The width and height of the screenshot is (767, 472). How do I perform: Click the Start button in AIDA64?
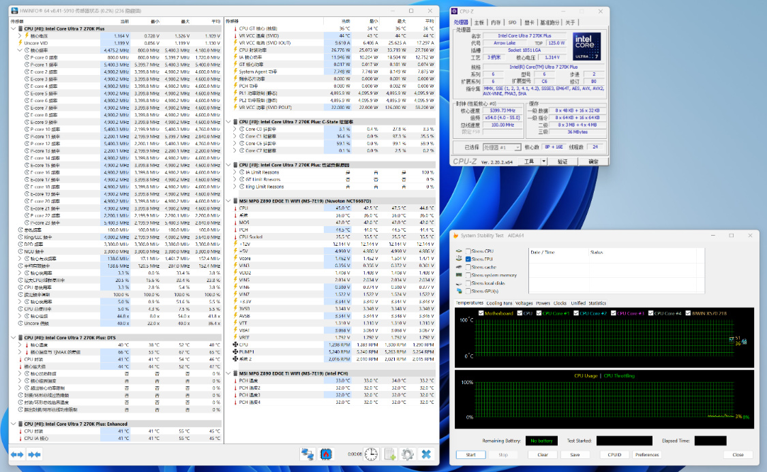click(x=470, y=454)
